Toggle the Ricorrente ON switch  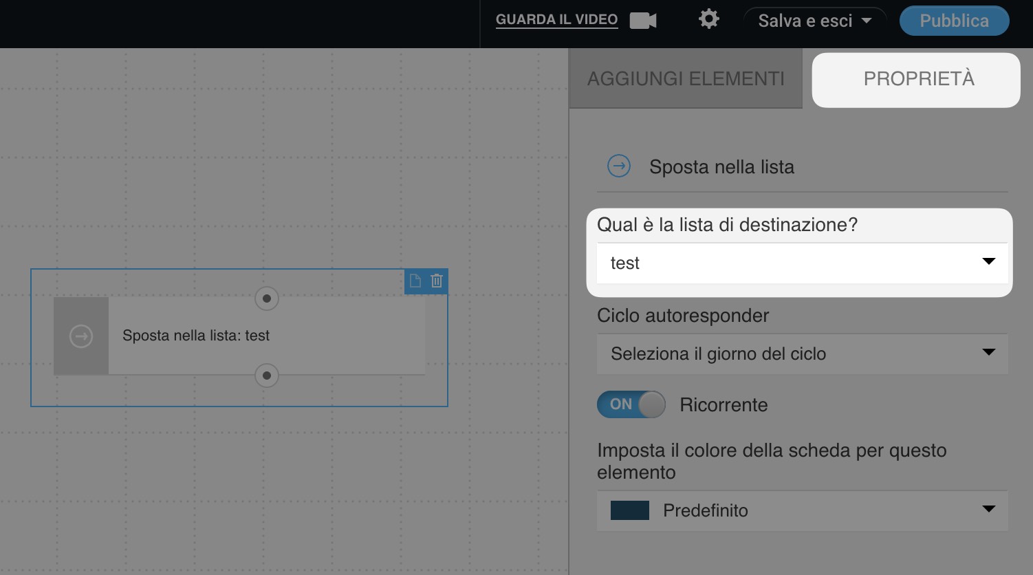(631, 404)
